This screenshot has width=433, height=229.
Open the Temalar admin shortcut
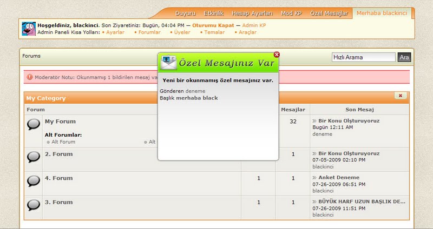point(215,32)
